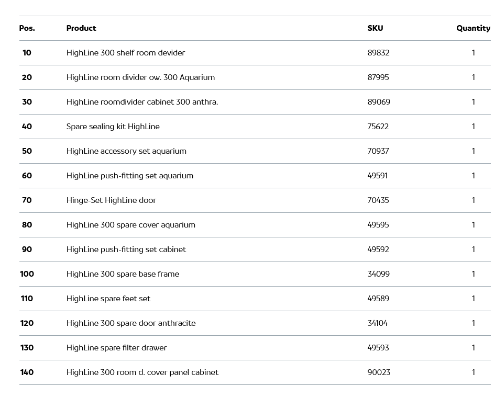Open HighLine roomdivider cabinet 300 anthra.

[x=142, y=102]
